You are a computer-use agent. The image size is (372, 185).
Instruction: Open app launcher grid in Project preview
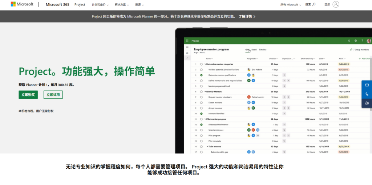187,41
